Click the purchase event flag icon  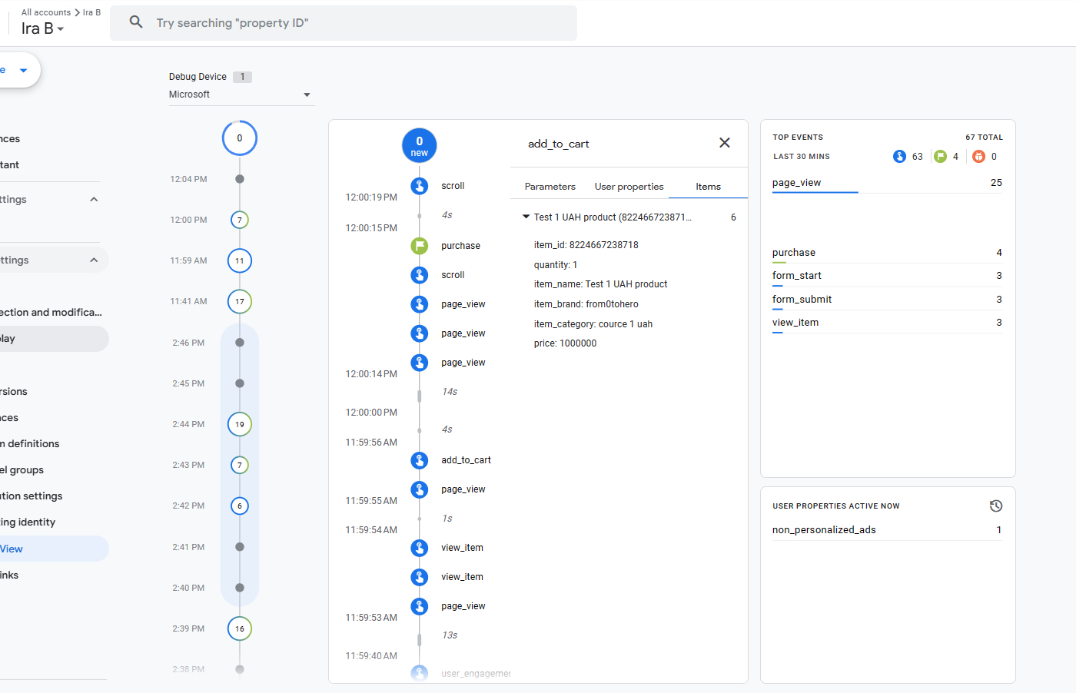point(419,246)
